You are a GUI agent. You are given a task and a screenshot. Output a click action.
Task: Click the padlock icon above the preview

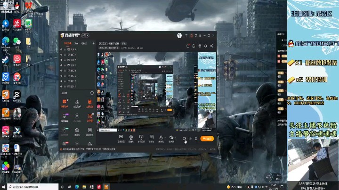click(x=194, y=46)
